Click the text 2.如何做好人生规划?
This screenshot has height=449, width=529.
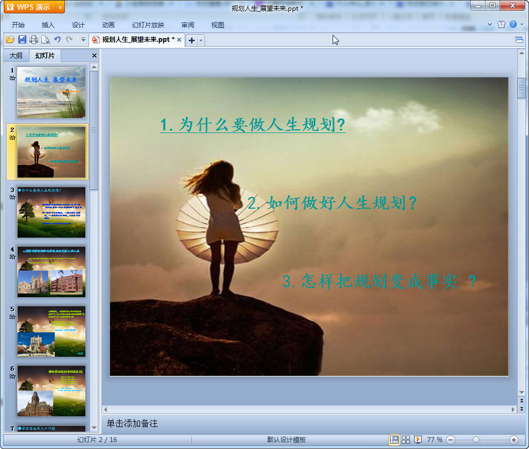coord(332,203)
